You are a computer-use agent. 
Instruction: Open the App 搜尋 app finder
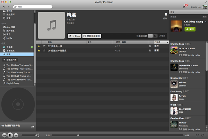pyautogui.click(x=11, y=27)
